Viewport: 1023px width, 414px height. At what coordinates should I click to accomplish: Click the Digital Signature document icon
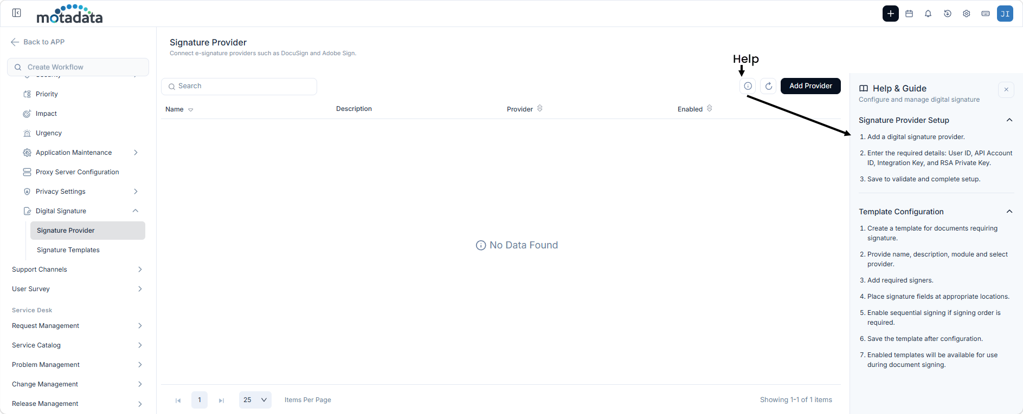pos(27,211)
